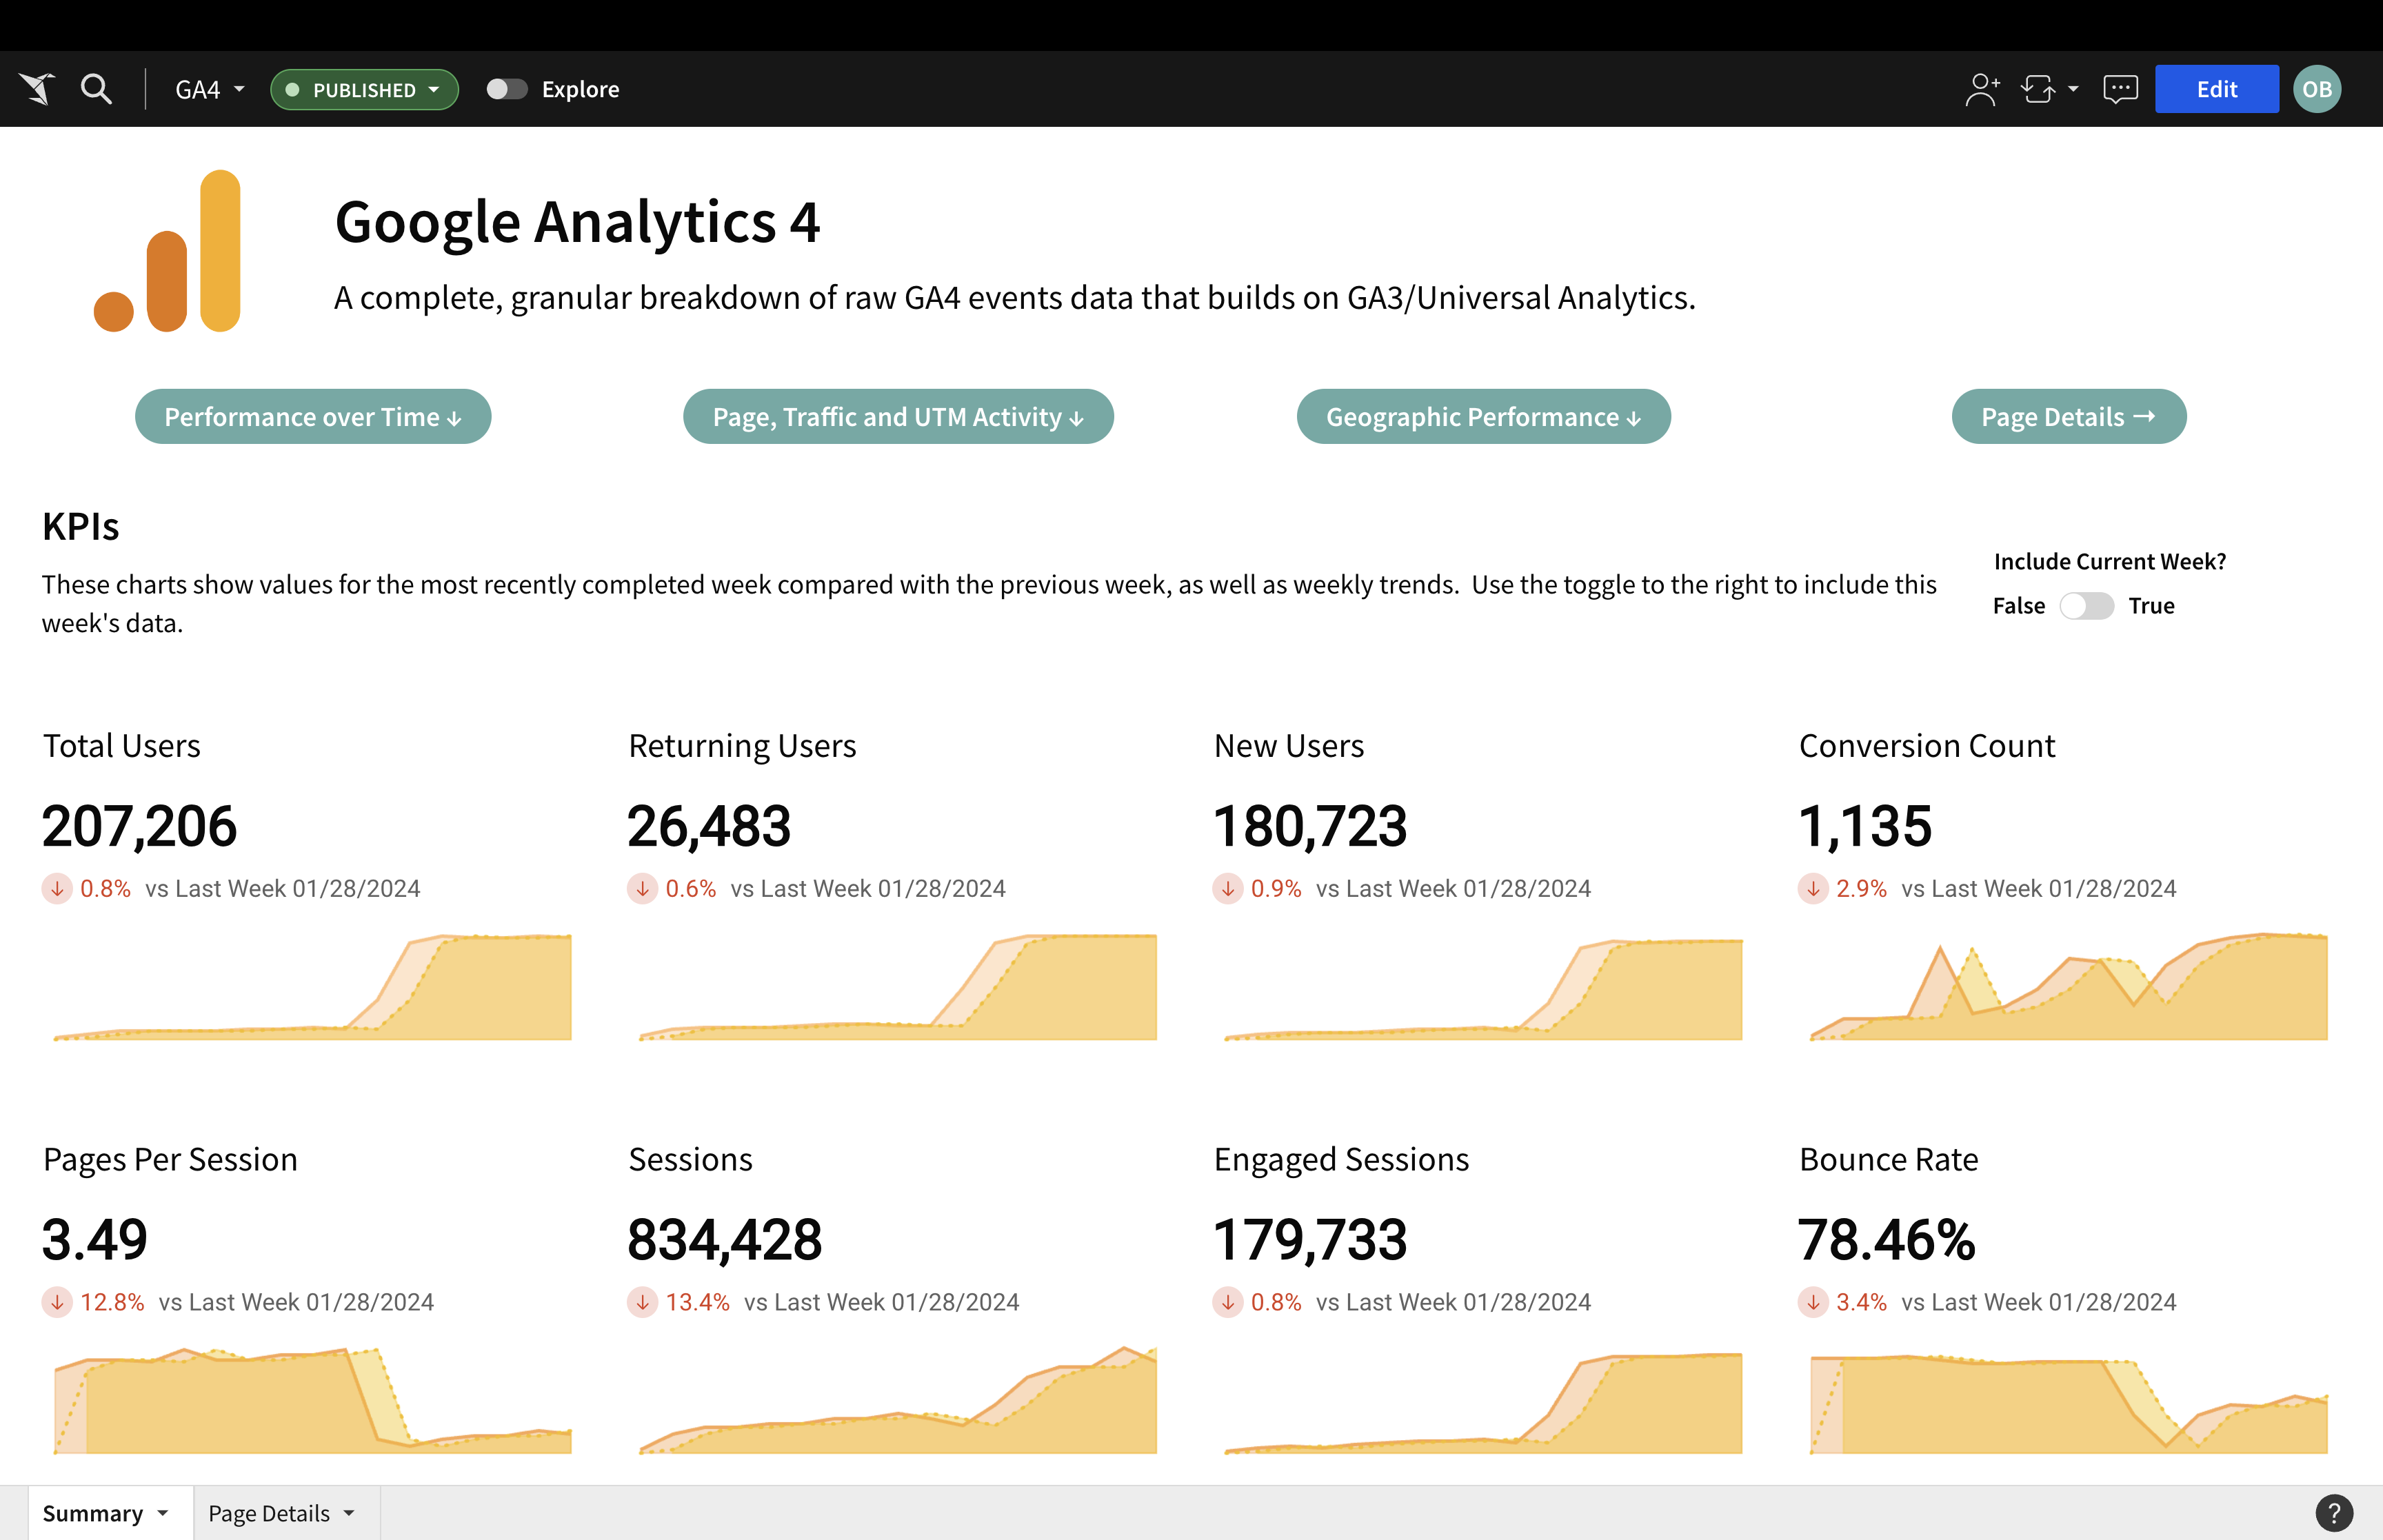
Task: Open the PUBLISHED version dropdown
Action: (x=364, y=89)
